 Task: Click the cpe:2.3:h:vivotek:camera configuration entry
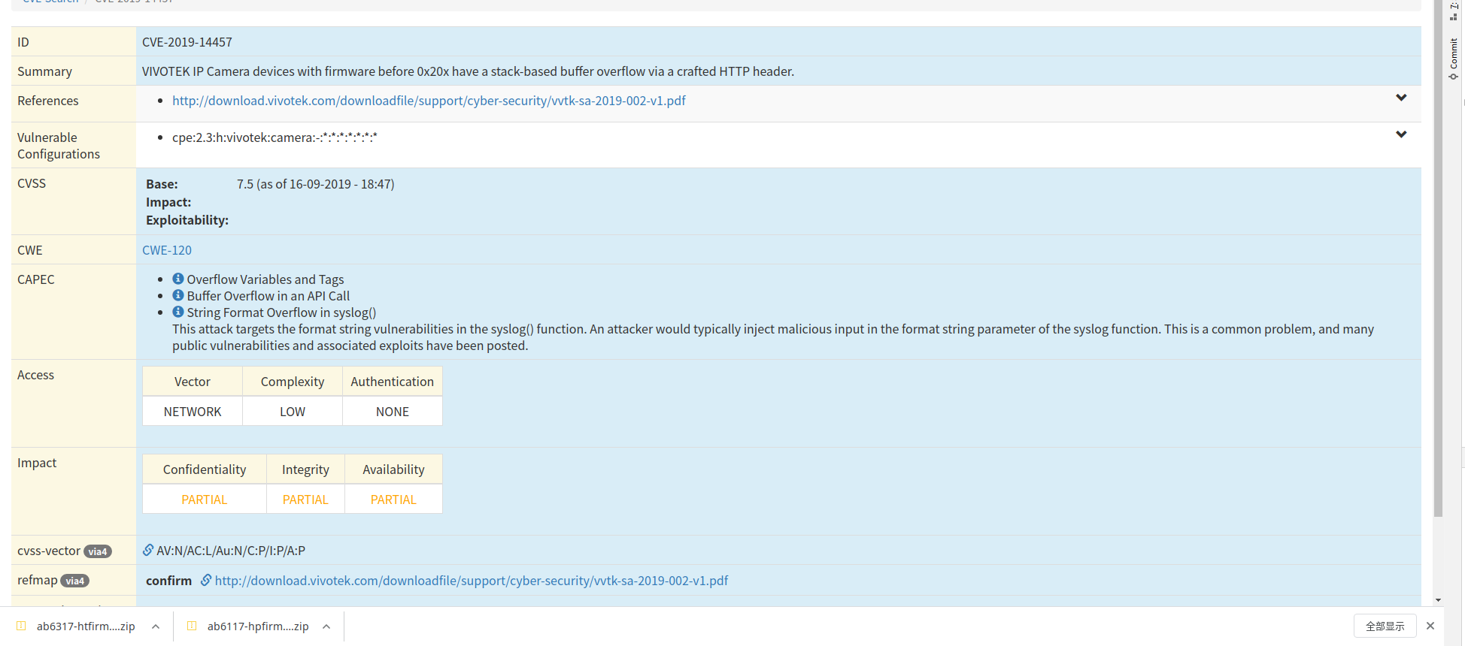click(274, 137)
